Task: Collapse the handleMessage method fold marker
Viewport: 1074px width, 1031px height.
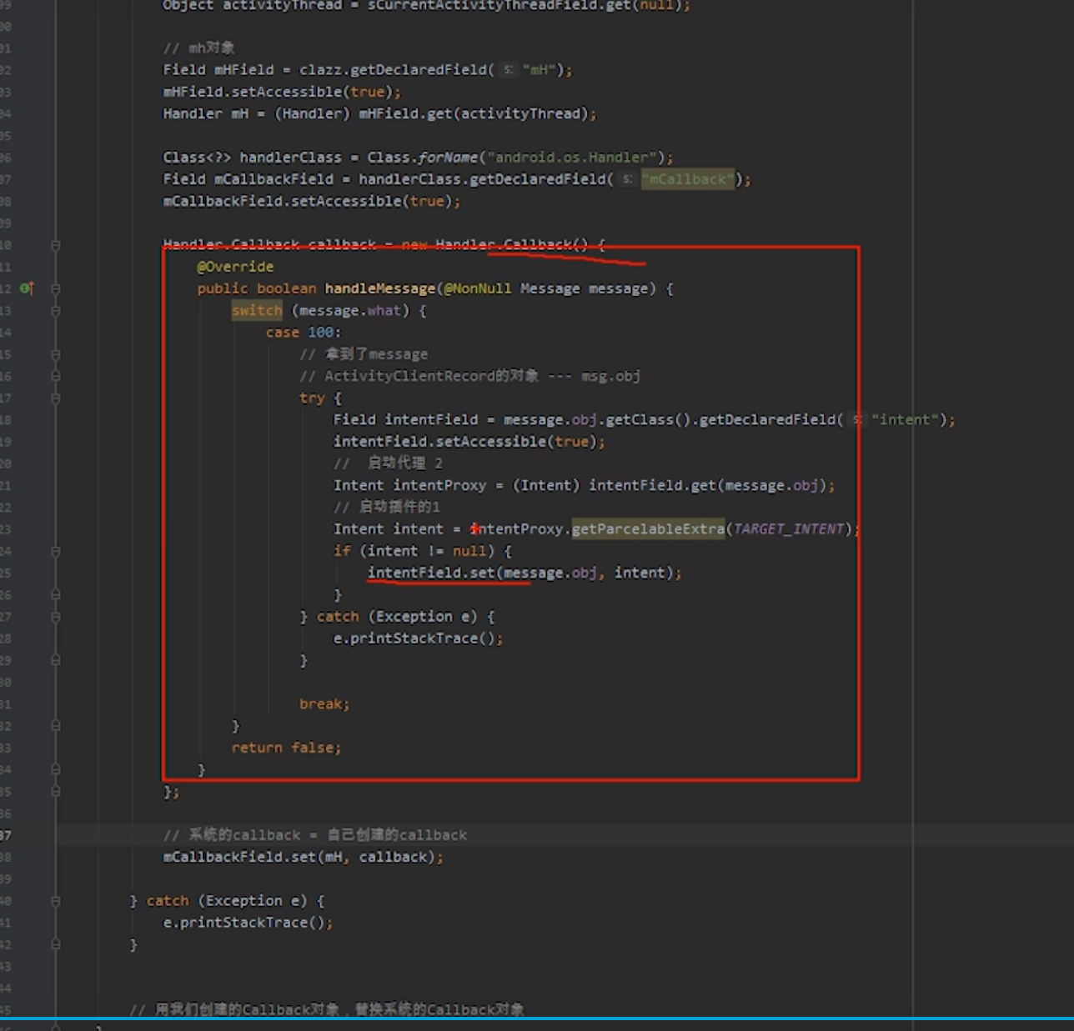Action: click(x=56, y=288)
